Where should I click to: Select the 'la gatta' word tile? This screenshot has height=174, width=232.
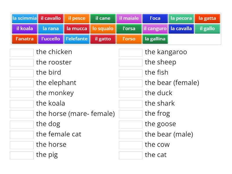(207, 18)
